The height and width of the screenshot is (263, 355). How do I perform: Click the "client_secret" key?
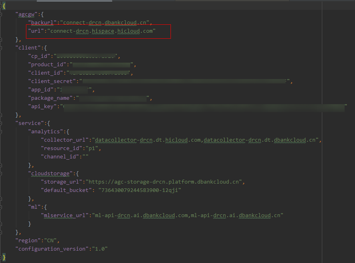pyautogui.click(x=52, y=81)
